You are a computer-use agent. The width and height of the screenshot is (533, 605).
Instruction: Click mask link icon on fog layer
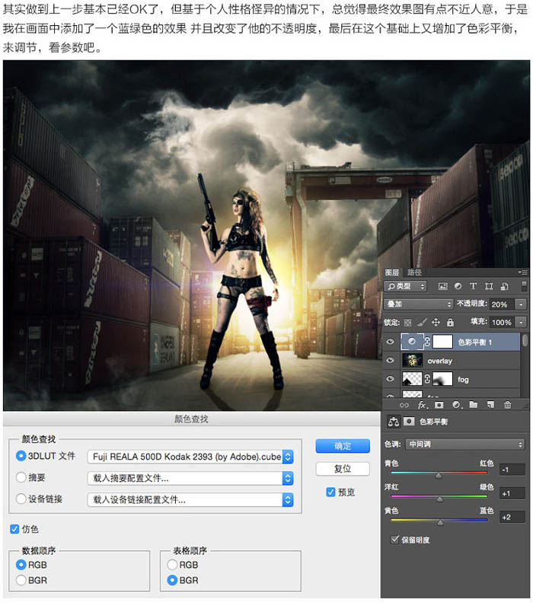427,379
